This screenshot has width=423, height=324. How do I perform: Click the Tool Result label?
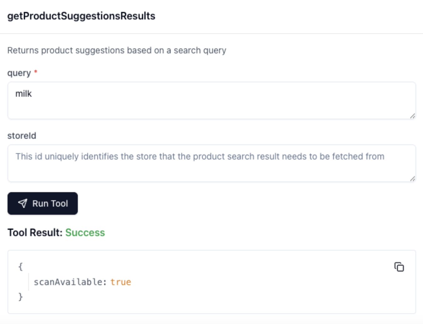click(35, 233)
